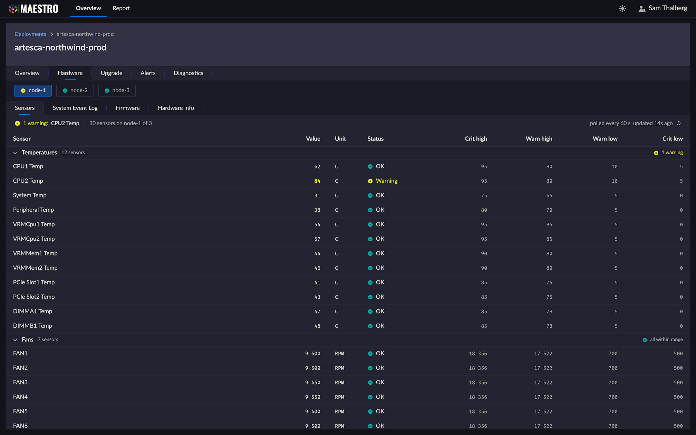Click the Status column header
The width and height of the screenshot is (696, 435).
pos(375,139)
